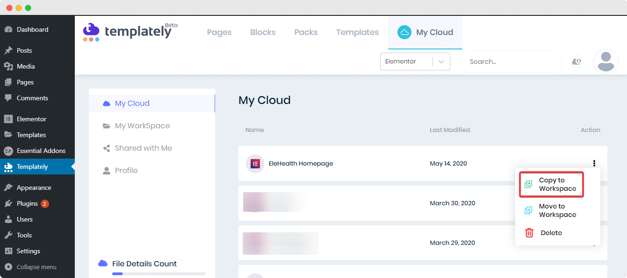The height and width of the screenshot is (278, 627).
Task: Click the Last Modified column header
Action: pos(450,130)
